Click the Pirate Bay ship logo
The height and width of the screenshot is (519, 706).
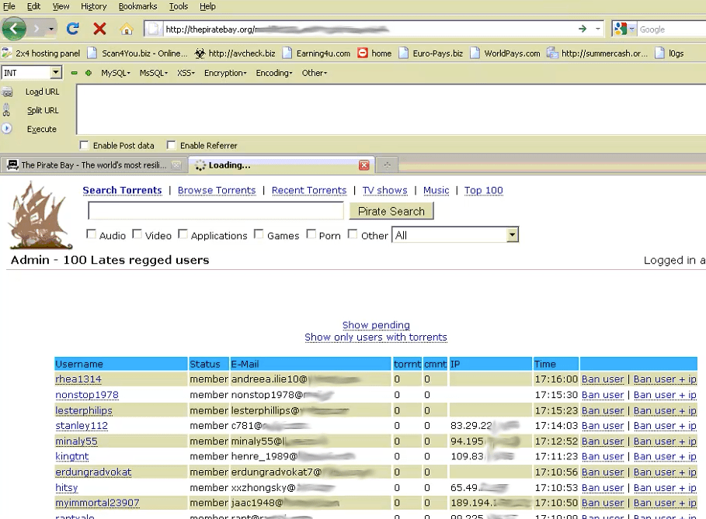[x=39, y=215]
